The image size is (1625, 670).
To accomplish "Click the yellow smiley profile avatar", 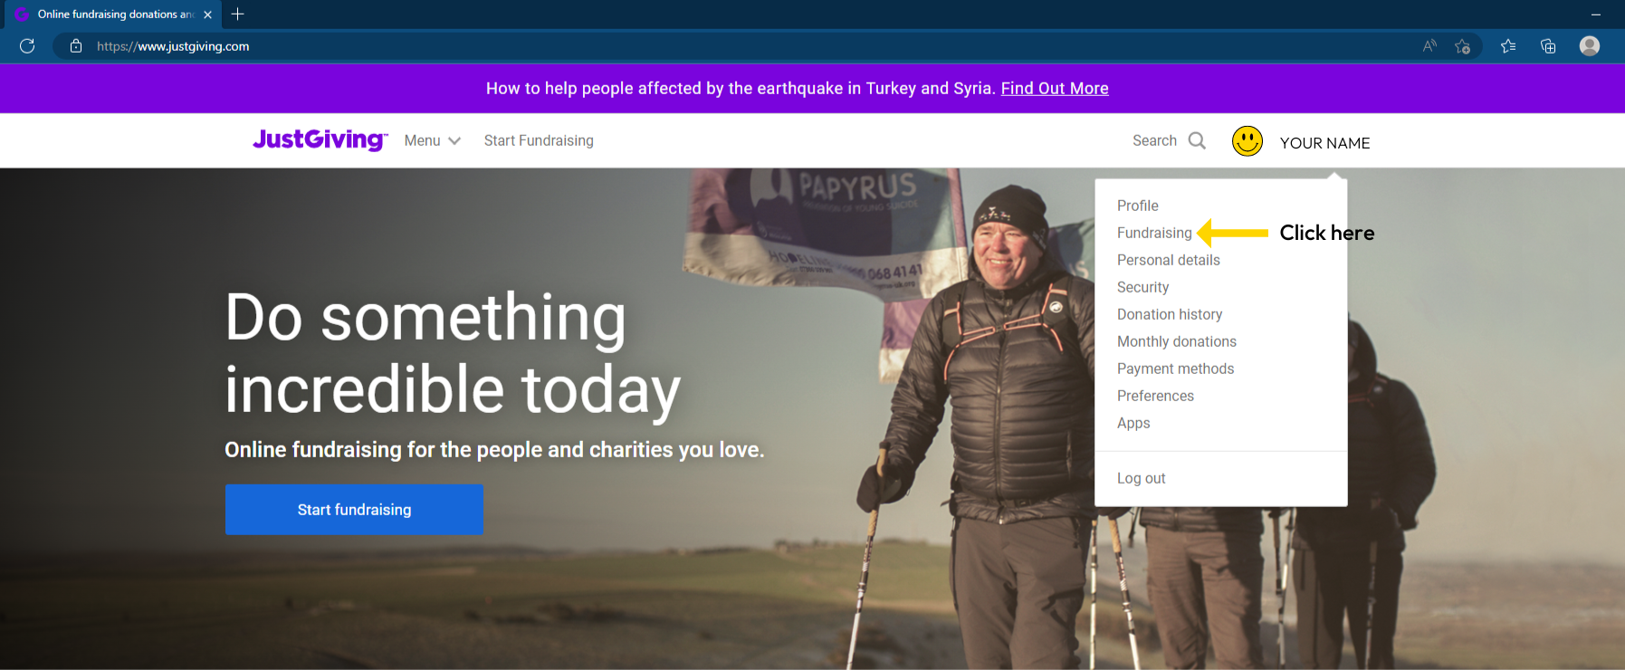I will pyautogui.click(x=1247, y=141).
